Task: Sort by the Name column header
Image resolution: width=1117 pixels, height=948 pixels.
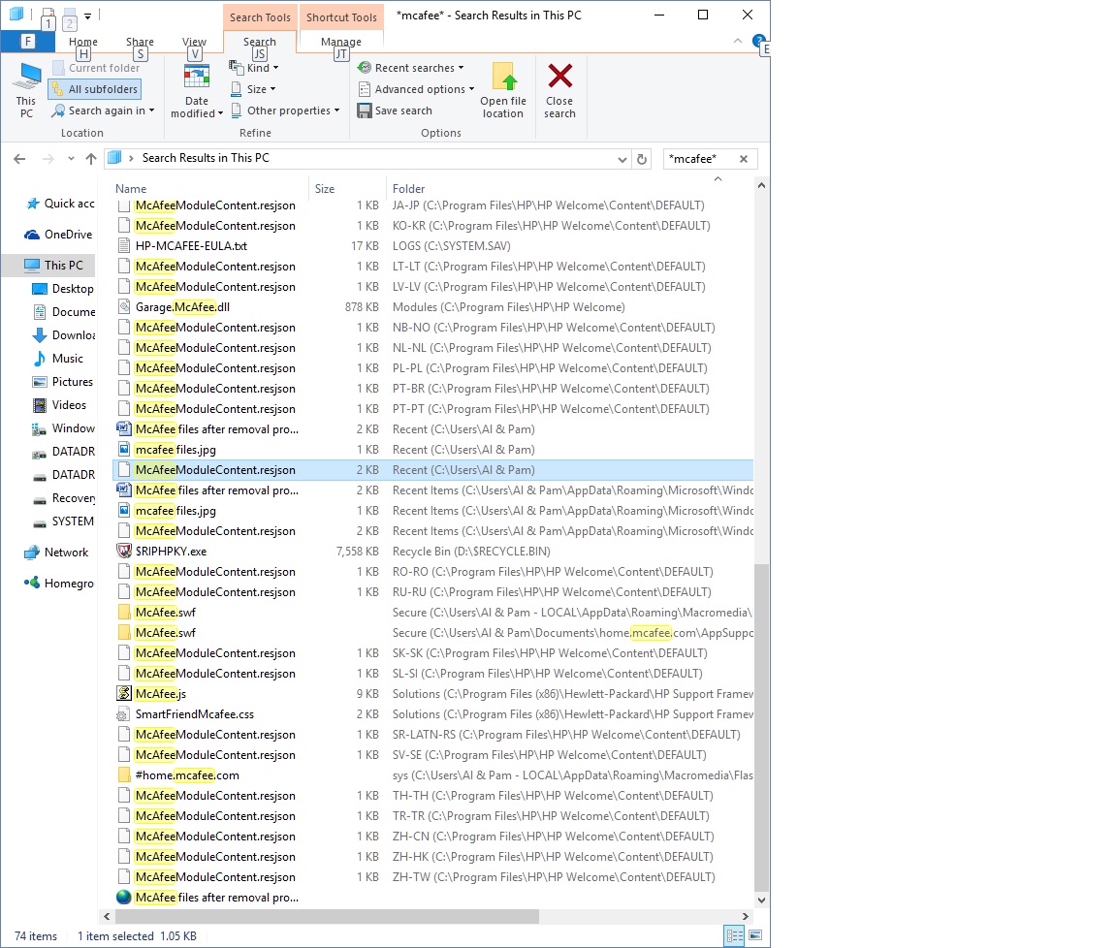Action: pyautogui.click(x=131, y=189)
